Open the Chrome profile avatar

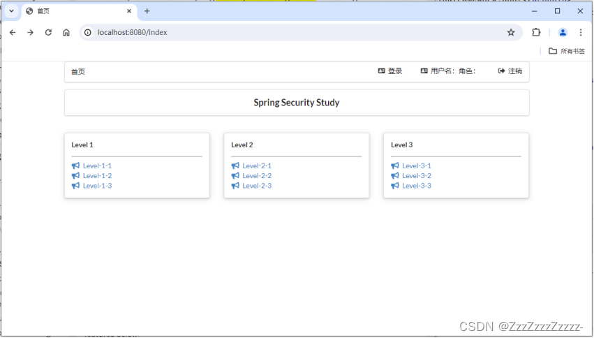(563, 33)
